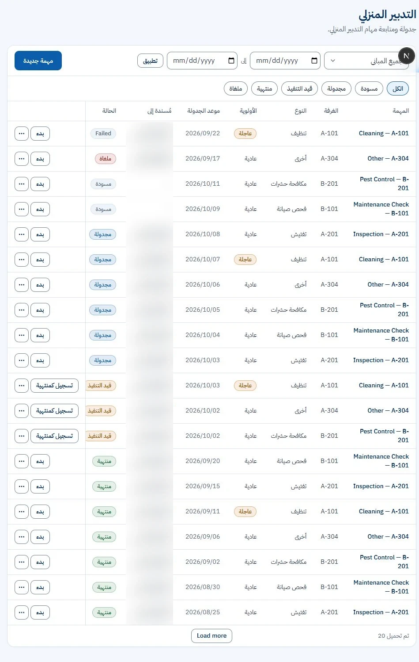This screenshot has width=419, height=662.
Task: Click the 'تطبيق' apply button
Action: coord(151,61)
